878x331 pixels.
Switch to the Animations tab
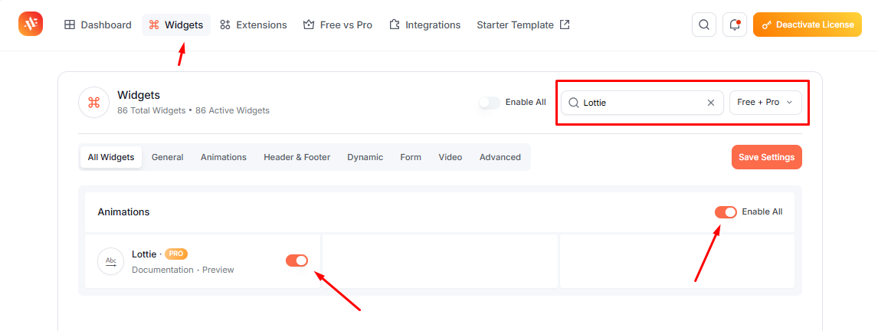[224, 157]
